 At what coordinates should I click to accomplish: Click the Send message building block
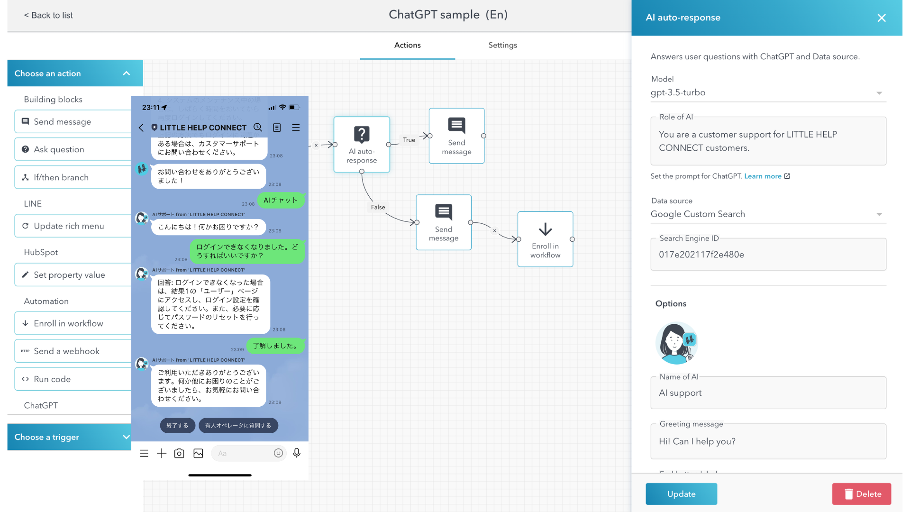(73, 121)
